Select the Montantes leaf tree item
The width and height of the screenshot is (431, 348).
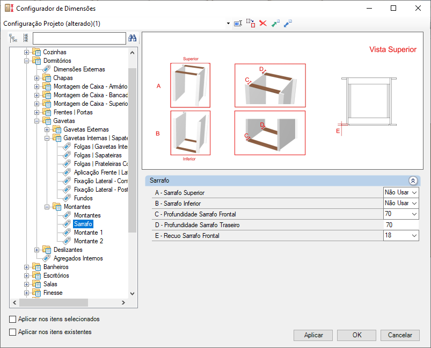87,215
